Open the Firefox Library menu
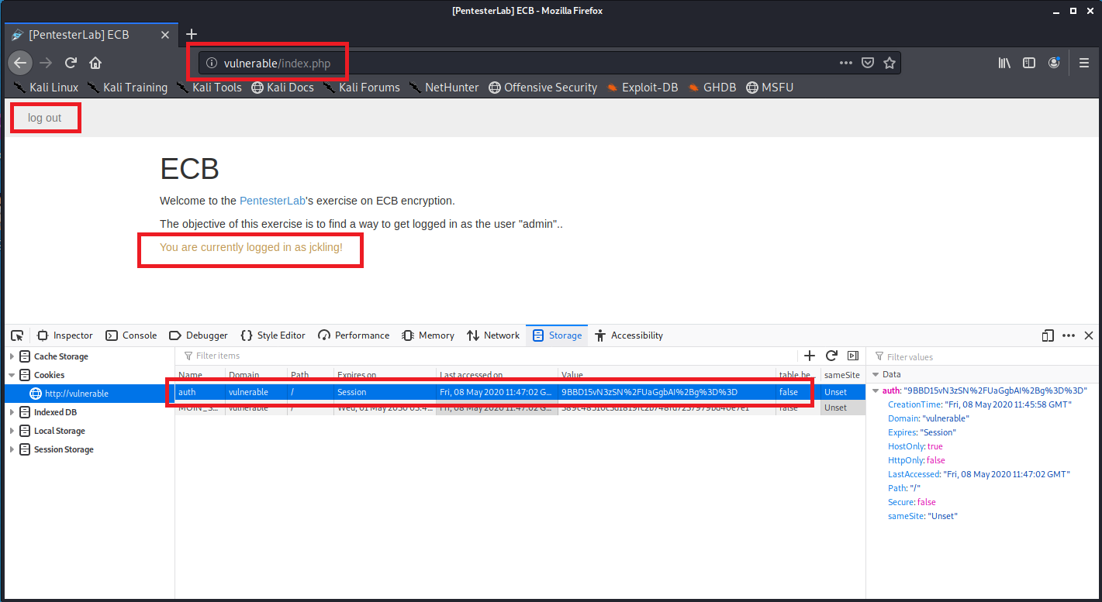This screenshot has height=602, width=1102. [x=1004, y=63]
